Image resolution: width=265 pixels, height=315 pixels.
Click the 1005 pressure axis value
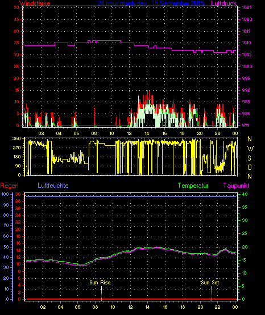[x=247, y=54]
